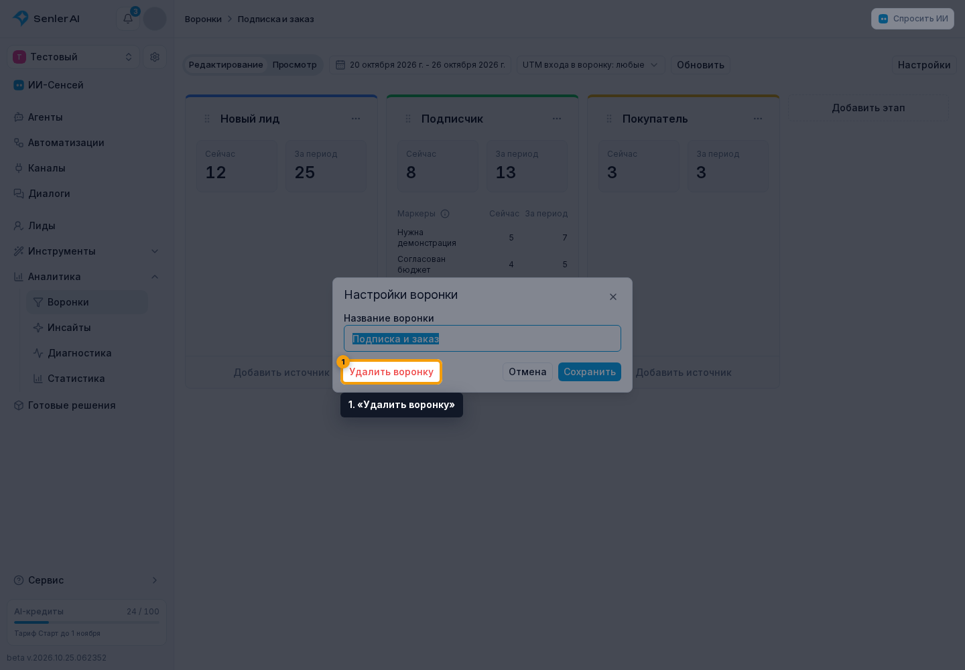Viewport: 965px width, 670px height.
Task: Click the «Маркеры» info icon
Action: [445, 214]
